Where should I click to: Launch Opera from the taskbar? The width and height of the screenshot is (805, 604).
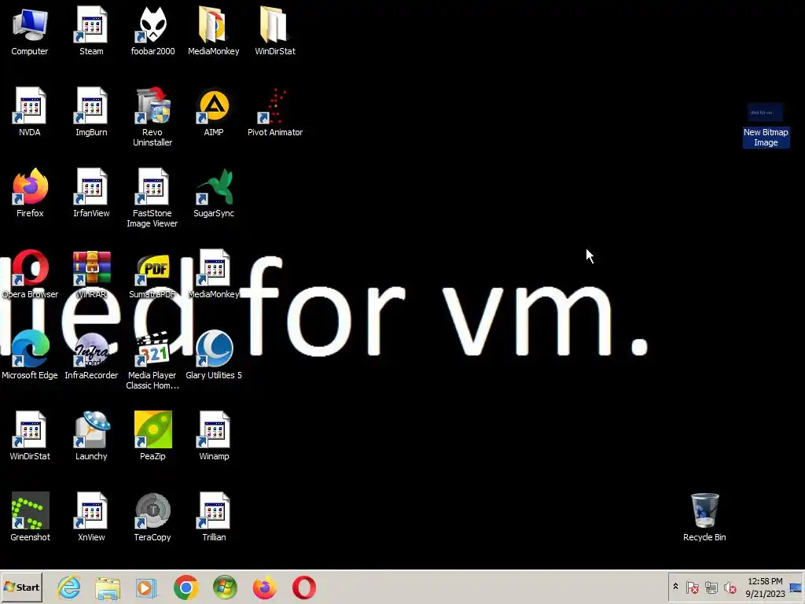click(x=304, y=587)
